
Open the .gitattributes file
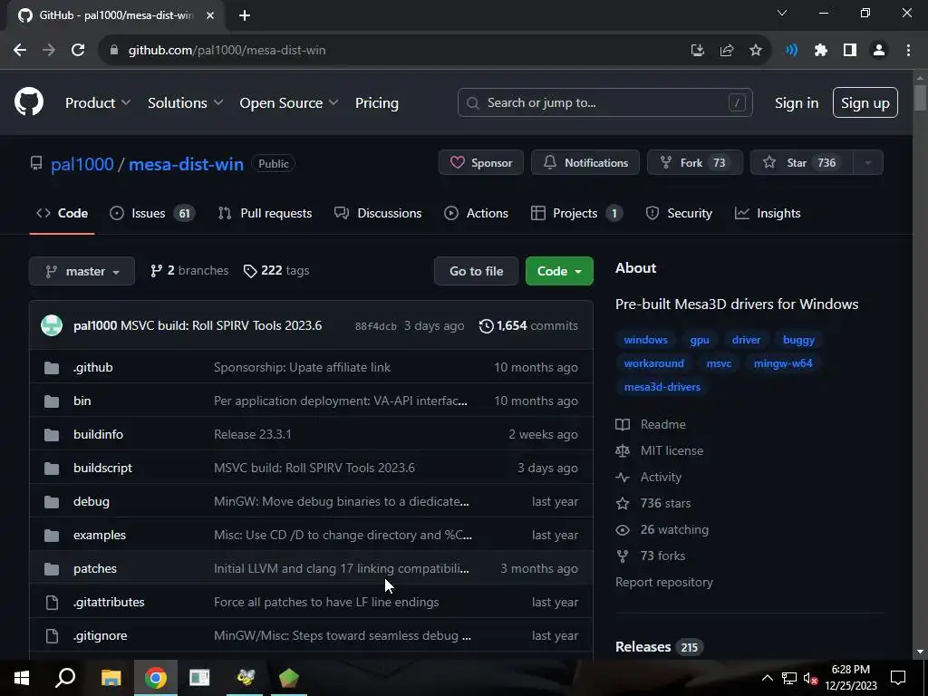pyautogui.click(x=109, y=602)
